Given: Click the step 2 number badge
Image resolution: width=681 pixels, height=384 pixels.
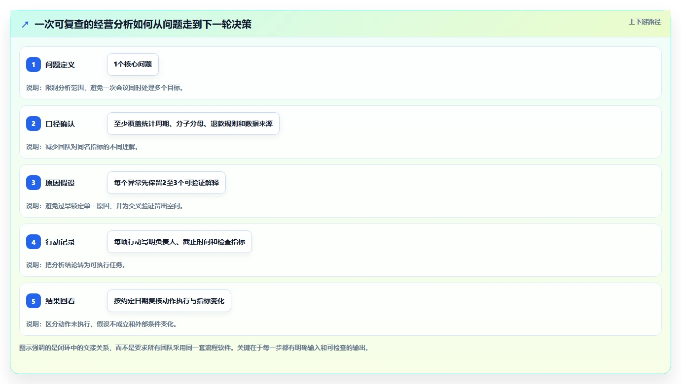Looking at the screenshot, I should pos(34,124).
